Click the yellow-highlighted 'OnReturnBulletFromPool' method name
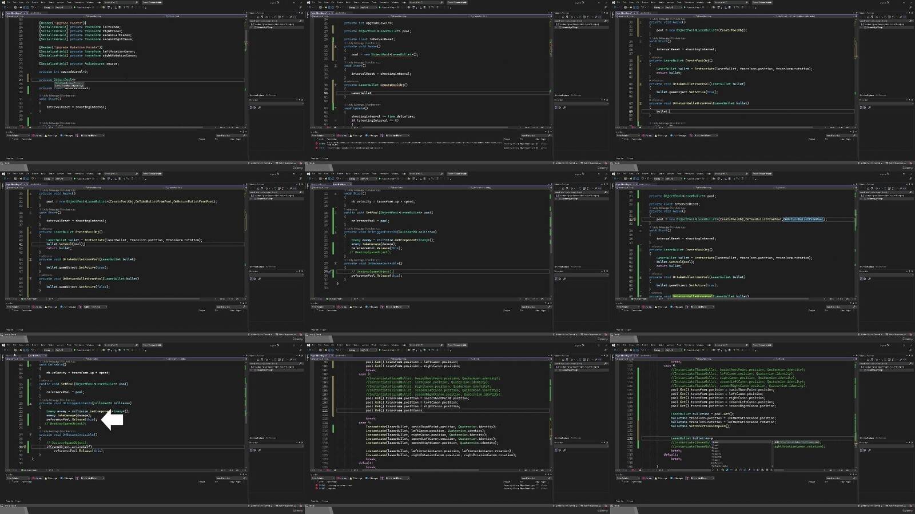This screenshot has height=514, width=915. coord(693,296)
